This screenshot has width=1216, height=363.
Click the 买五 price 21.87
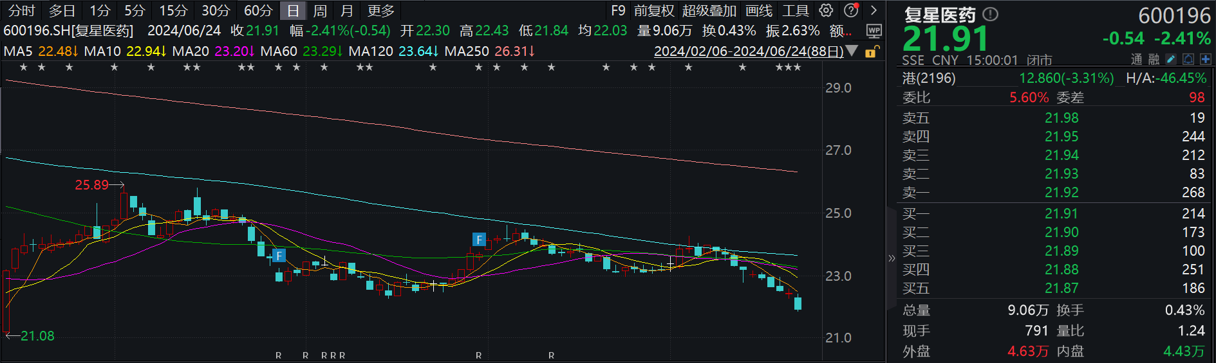(1062, 288)
